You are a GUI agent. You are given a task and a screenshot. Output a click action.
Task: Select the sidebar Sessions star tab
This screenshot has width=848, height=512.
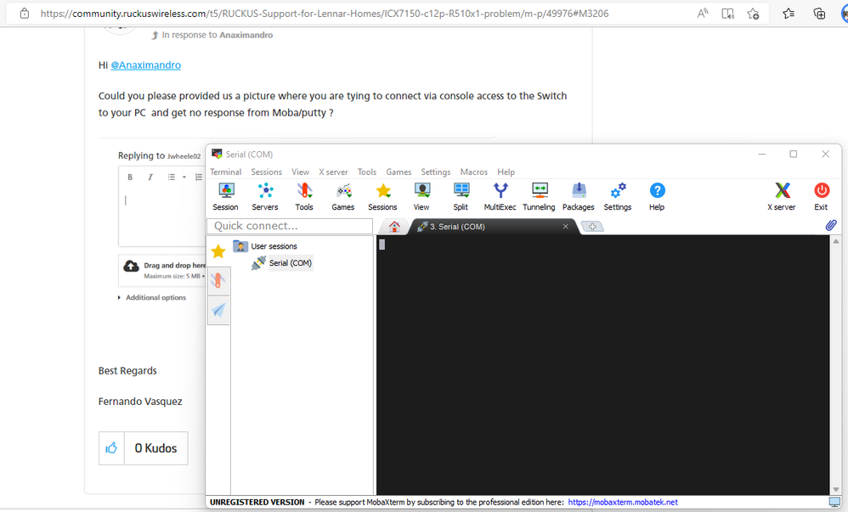click(218, 251)
